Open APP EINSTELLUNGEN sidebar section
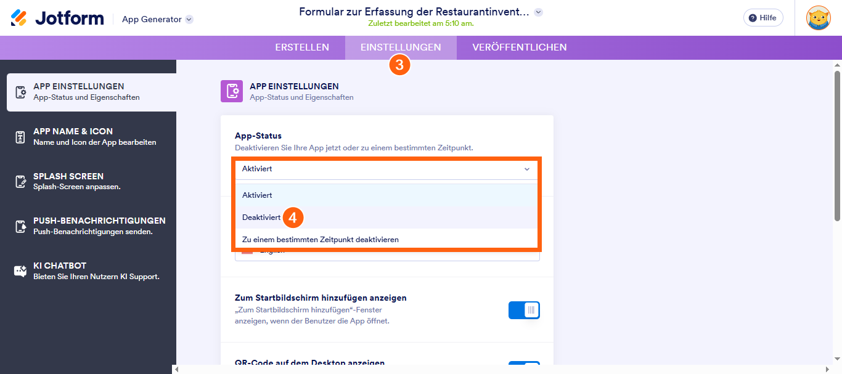Image resolution: width=842 pixels, height=374 pixels. 91,92
